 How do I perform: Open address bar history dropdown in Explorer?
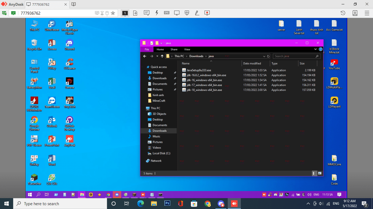tap(264, 56)
